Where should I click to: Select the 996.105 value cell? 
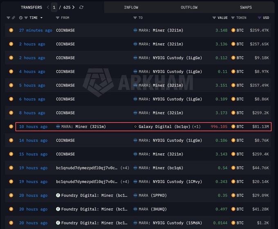pyautogui.click(x=219, y=127)
